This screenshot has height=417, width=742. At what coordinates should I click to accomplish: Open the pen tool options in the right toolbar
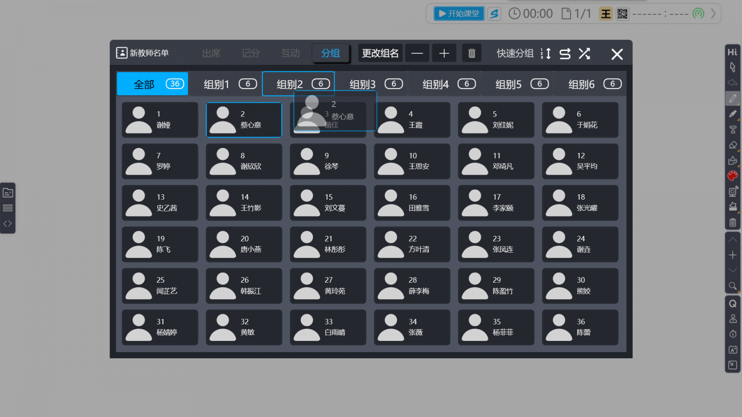tap(733, 98)
